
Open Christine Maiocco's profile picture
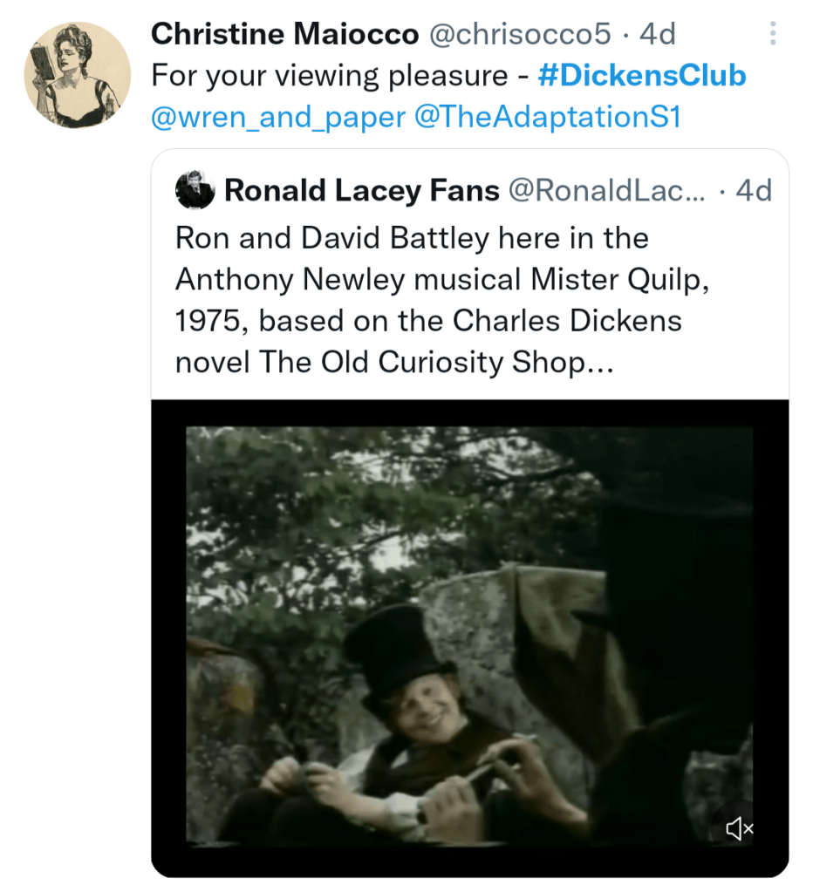[x=78, y=76]
